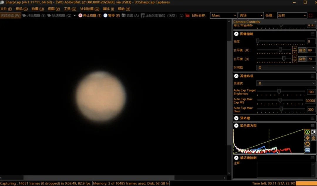Open the 相机 (C) menu
The height and width of the screenshot is (186, 317).
coord(21,9)
